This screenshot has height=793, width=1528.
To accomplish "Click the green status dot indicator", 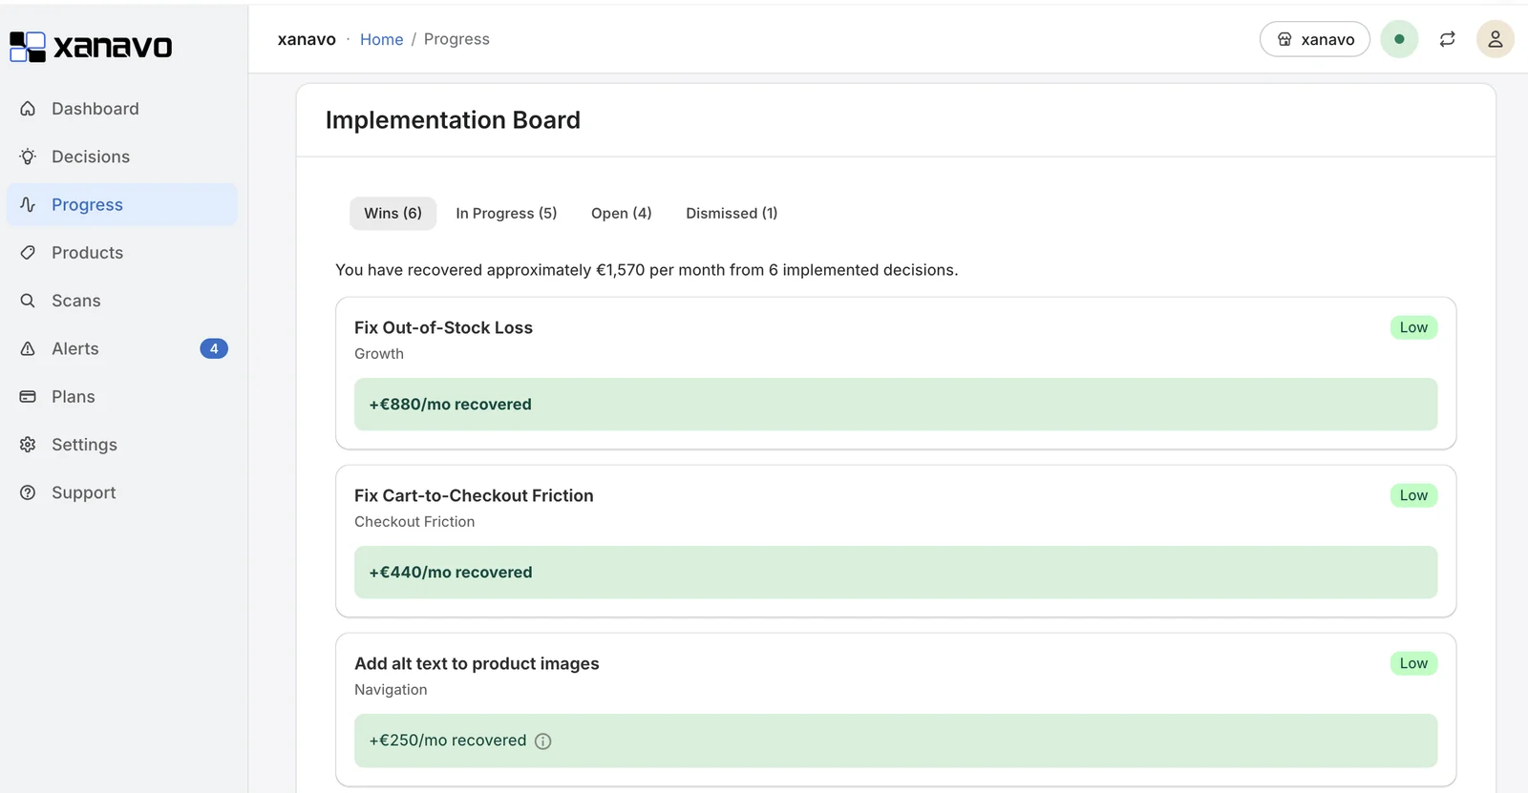I will (1399, 39).
